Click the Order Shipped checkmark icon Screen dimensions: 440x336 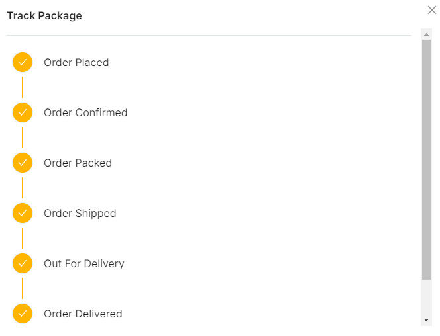click(23, 214)
